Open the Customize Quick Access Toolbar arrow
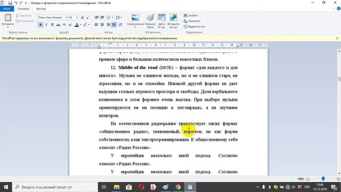341x192 pixels. tap(26, 3)
